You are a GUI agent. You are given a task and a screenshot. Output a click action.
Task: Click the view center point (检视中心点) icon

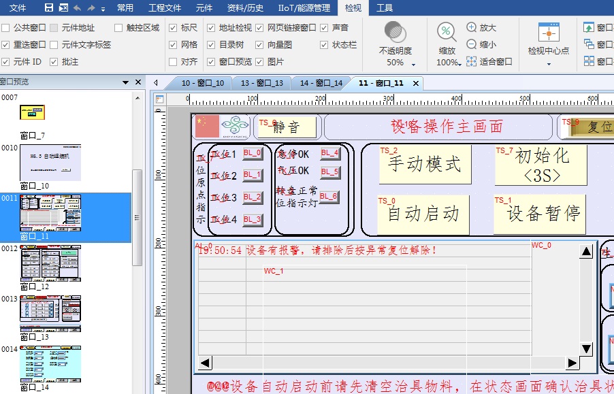tap(549, 33)
